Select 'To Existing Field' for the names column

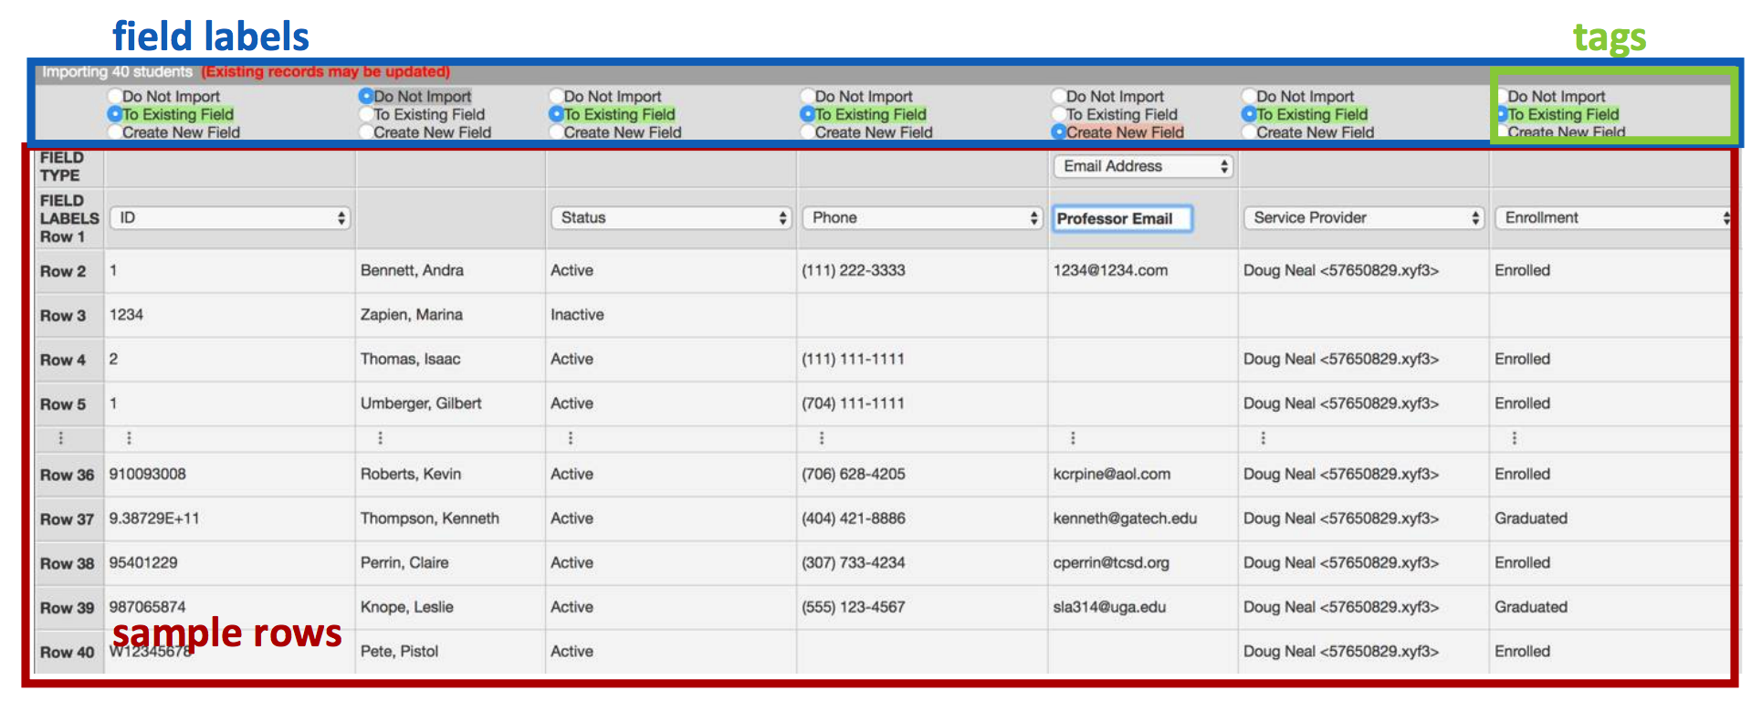tap(366, 114)
